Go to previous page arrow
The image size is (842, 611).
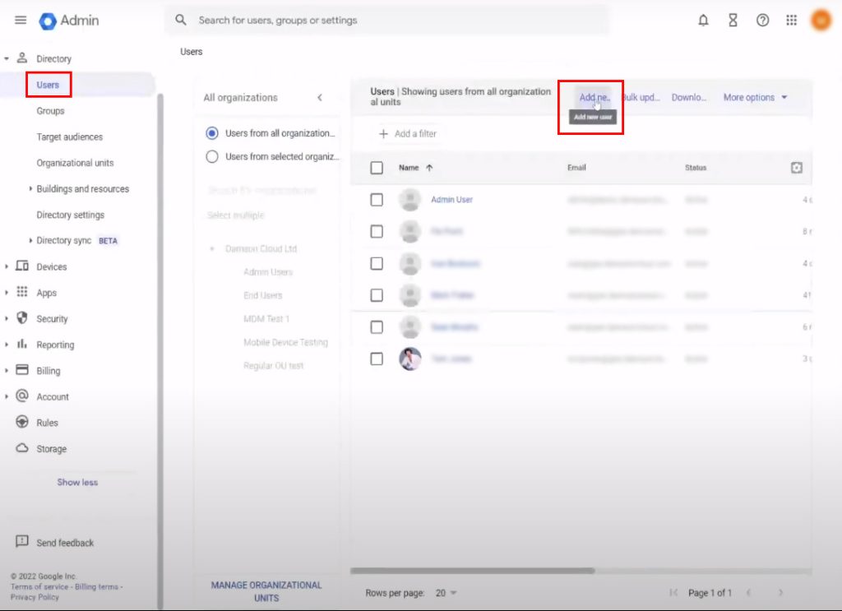click(x=748, y=593)
